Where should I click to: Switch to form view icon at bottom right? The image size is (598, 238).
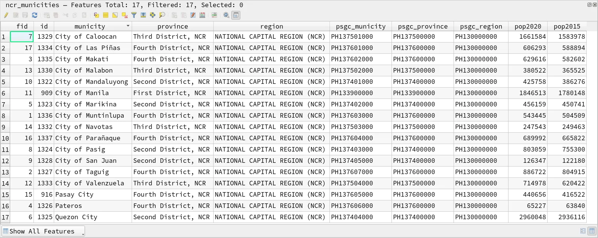pyautogui.click(x=583, y=231)
